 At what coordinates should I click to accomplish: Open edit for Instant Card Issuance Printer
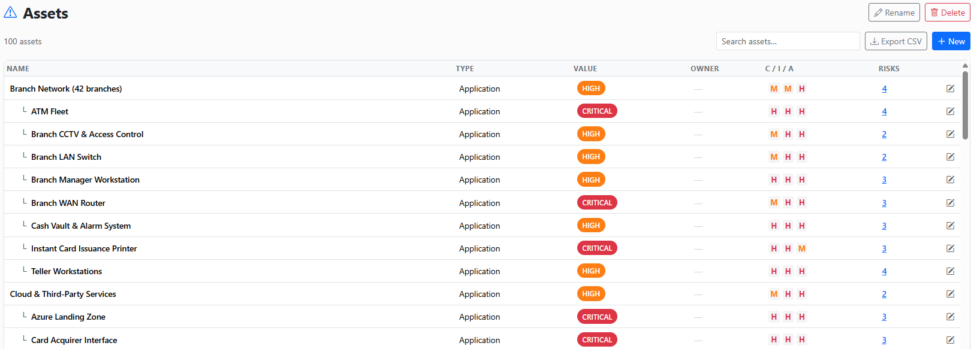tap(950, 248)
